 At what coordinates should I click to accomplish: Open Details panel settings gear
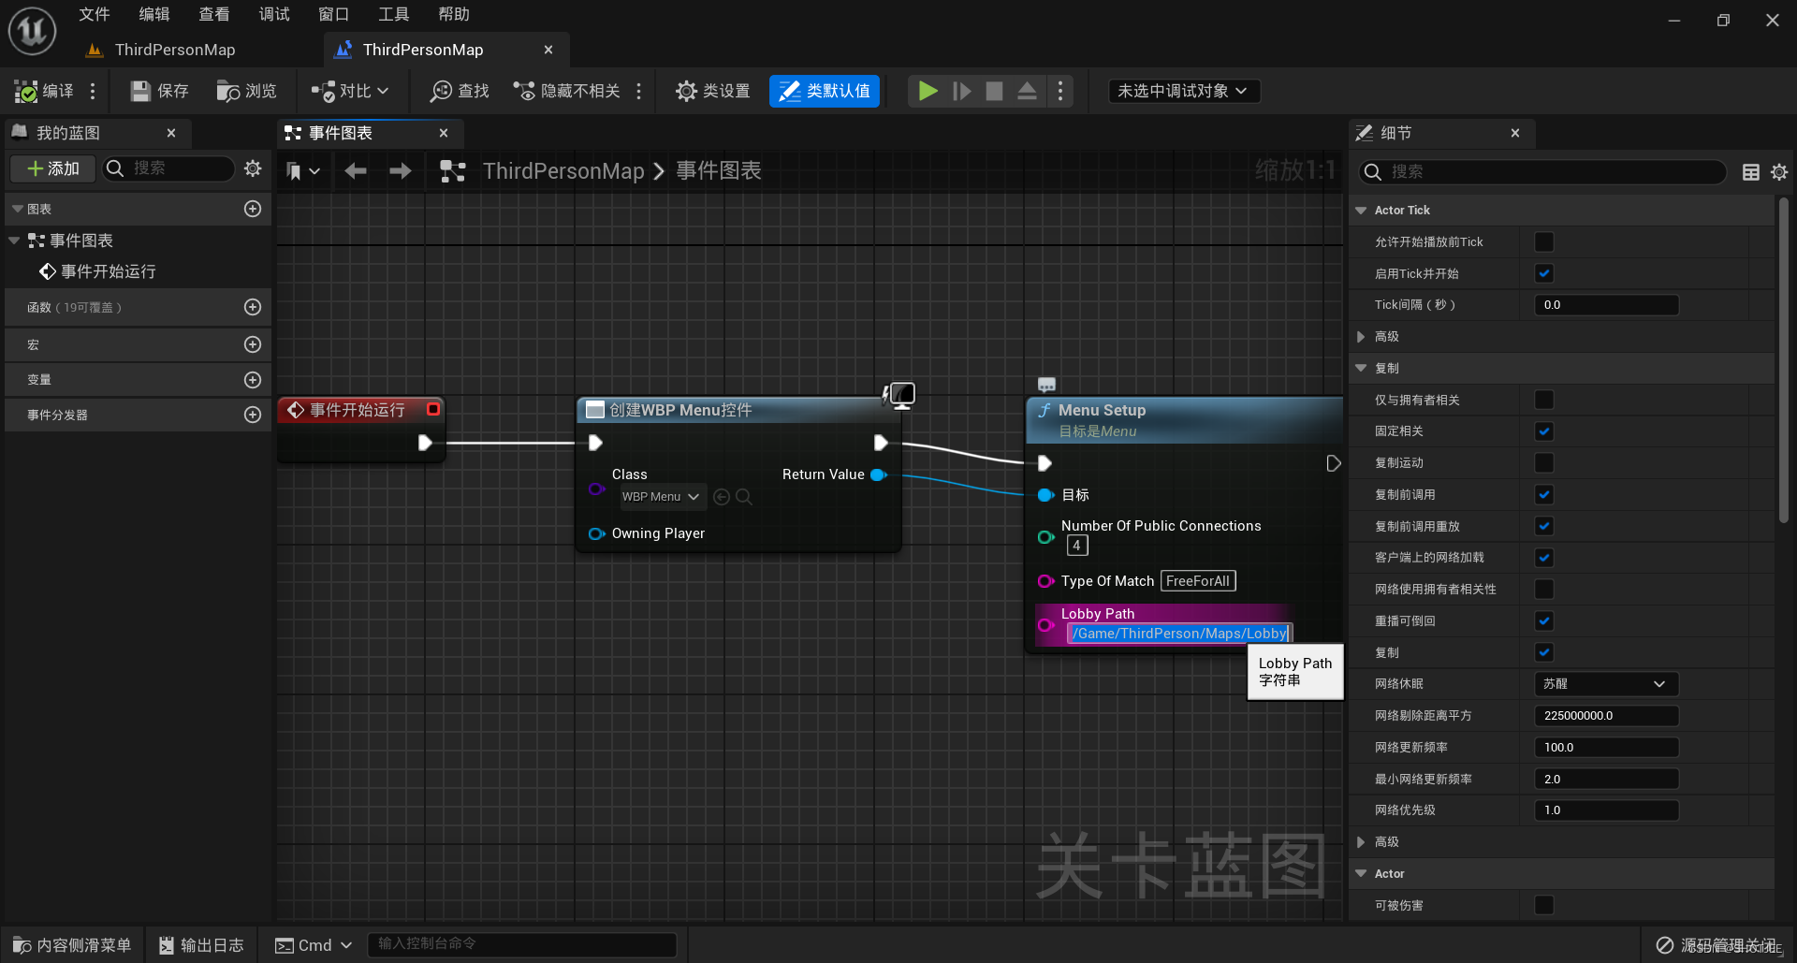[1779, 171]
